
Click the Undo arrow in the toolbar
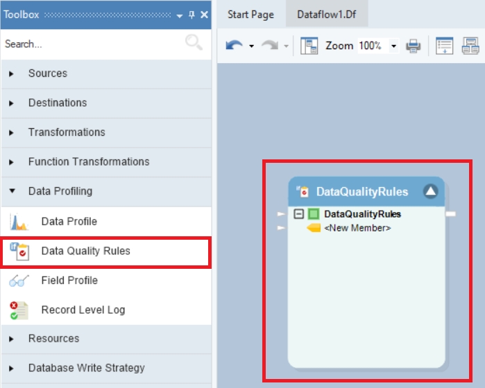pyautogui.click(x=234, y=46)
